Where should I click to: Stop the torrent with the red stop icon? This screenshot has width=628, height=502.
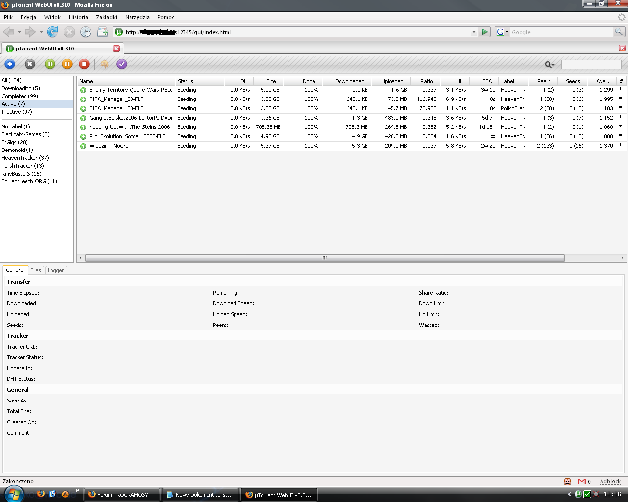tap(84, 64)
